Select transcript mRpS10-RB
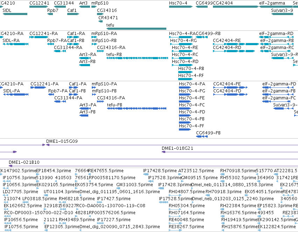 pos(94,44)
